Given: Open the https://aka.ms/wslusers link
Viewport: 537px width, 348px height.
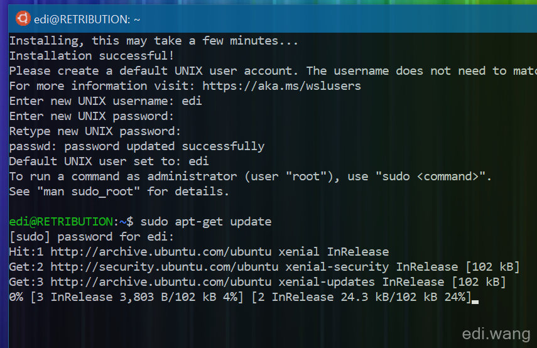Looking at the screenshot, I should tap(281, 86).
